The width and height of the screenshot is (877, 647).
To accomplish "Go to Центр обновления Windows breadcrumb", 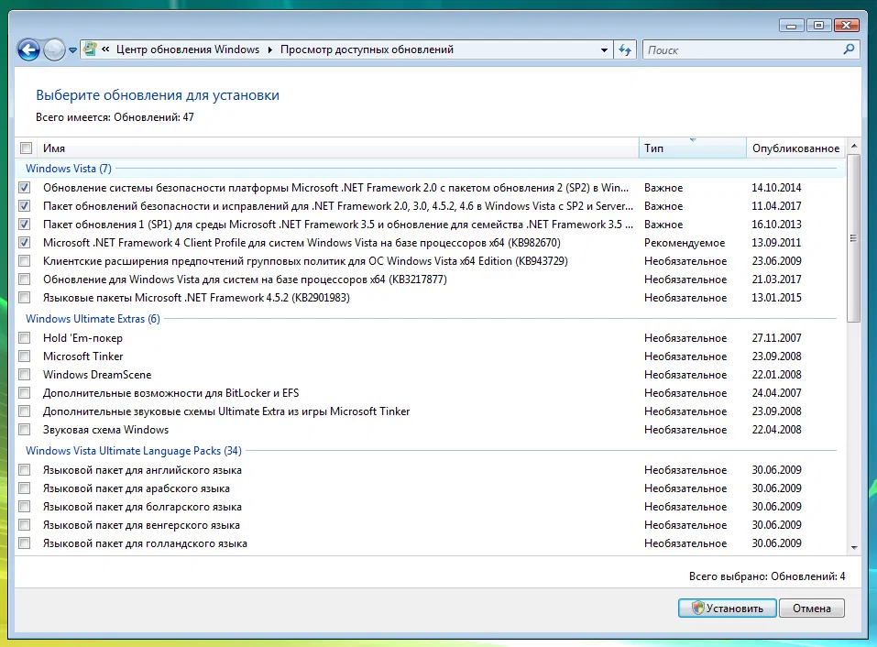I will (x=188, y=49).
